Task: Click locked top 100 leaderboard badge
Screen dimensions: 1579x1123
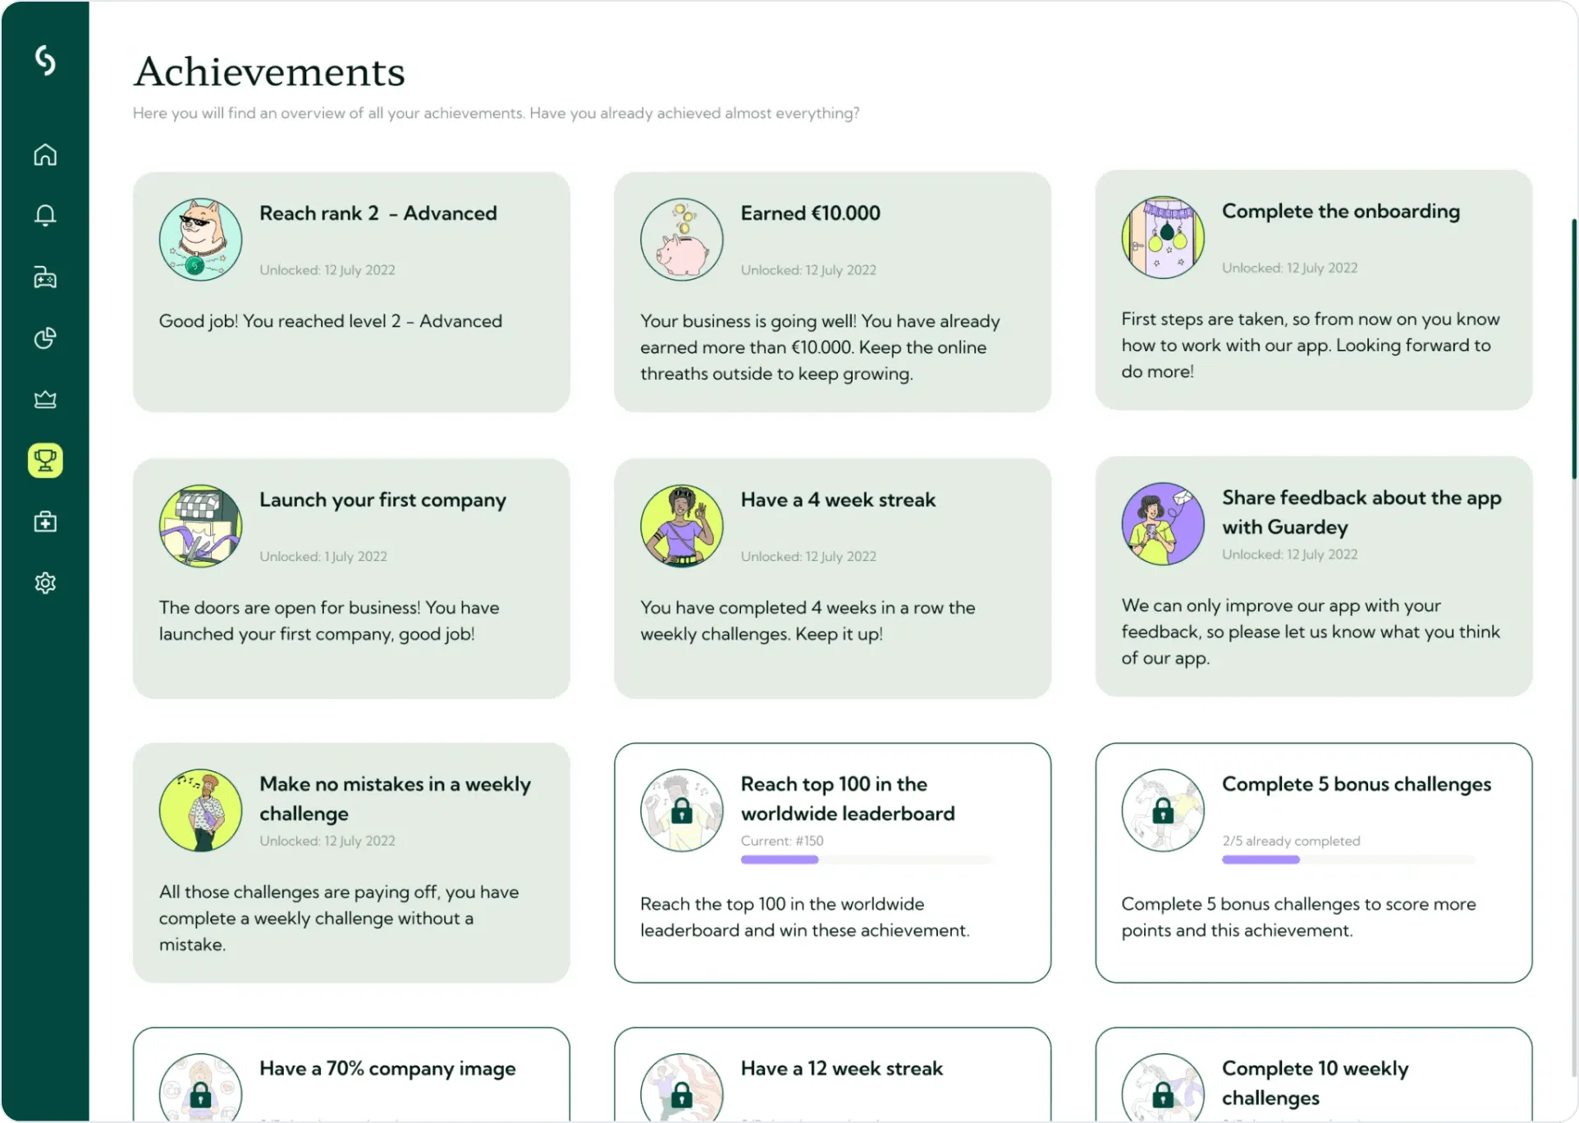Action: pos(681,810)
